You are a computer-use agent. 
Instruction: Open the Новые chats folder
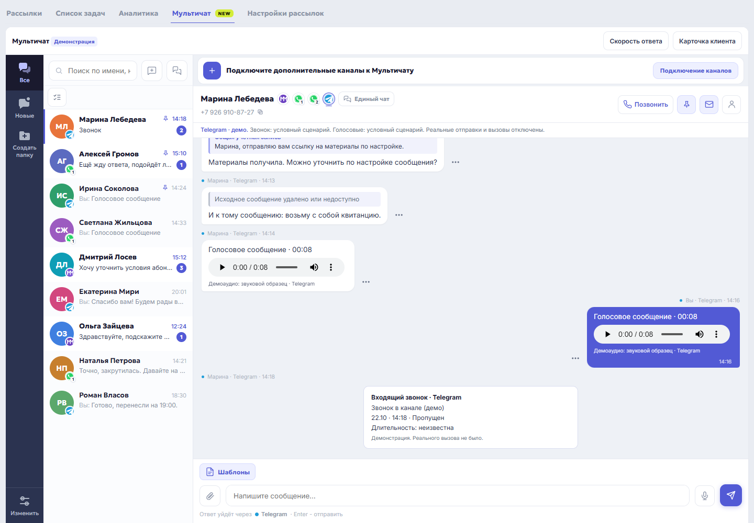pyautogui.click(x=25, y=108)
